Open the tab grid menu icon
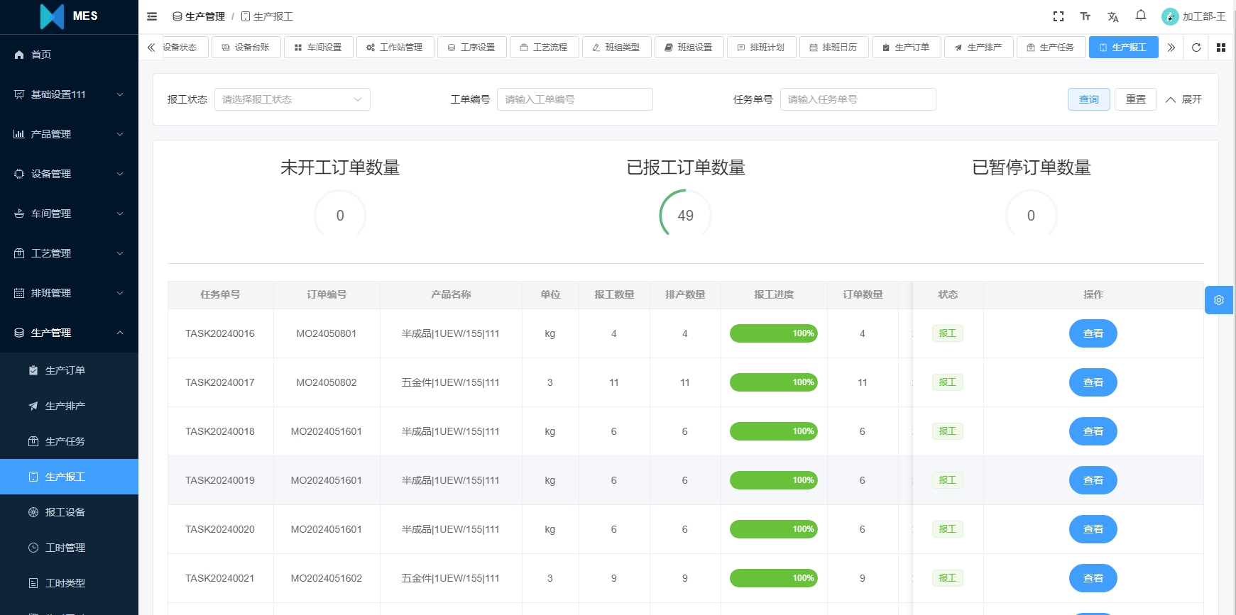The width and height of the screenshot is (1236, 615). point(1221,48)
